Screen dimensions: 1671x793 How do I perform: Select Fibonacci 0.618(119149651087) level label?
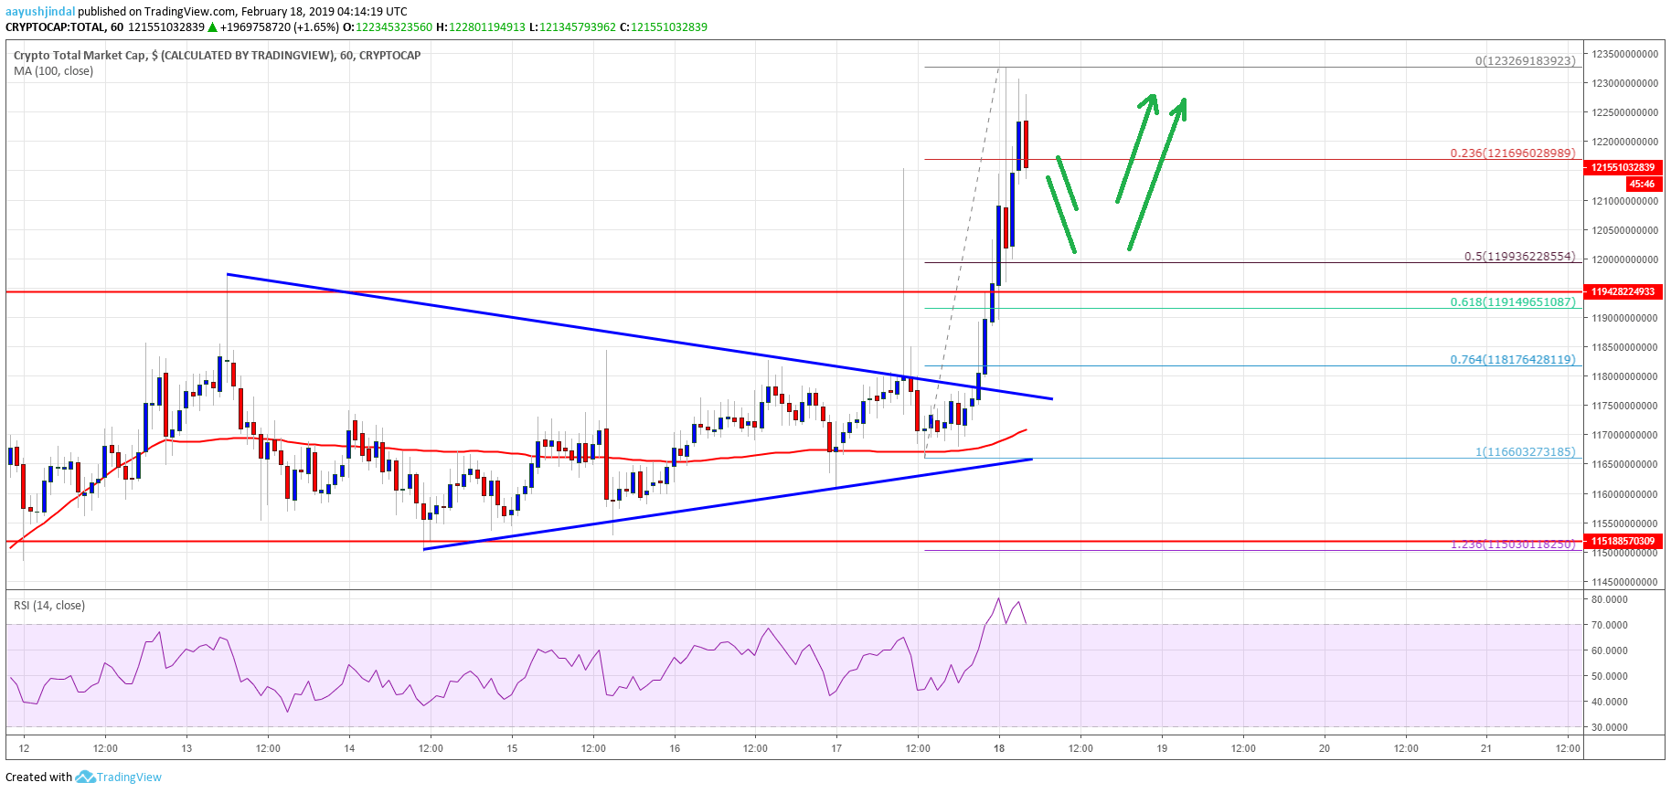(x=1513, y=301)
